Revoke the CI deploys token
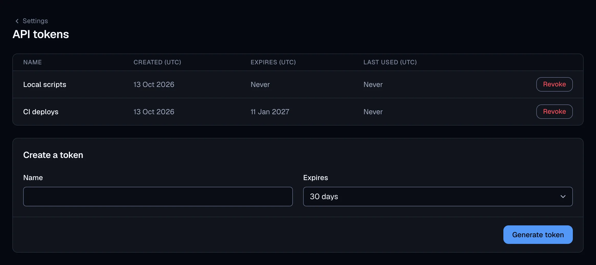The width and height of the screenshot is (596, 265). coord(554,112)
